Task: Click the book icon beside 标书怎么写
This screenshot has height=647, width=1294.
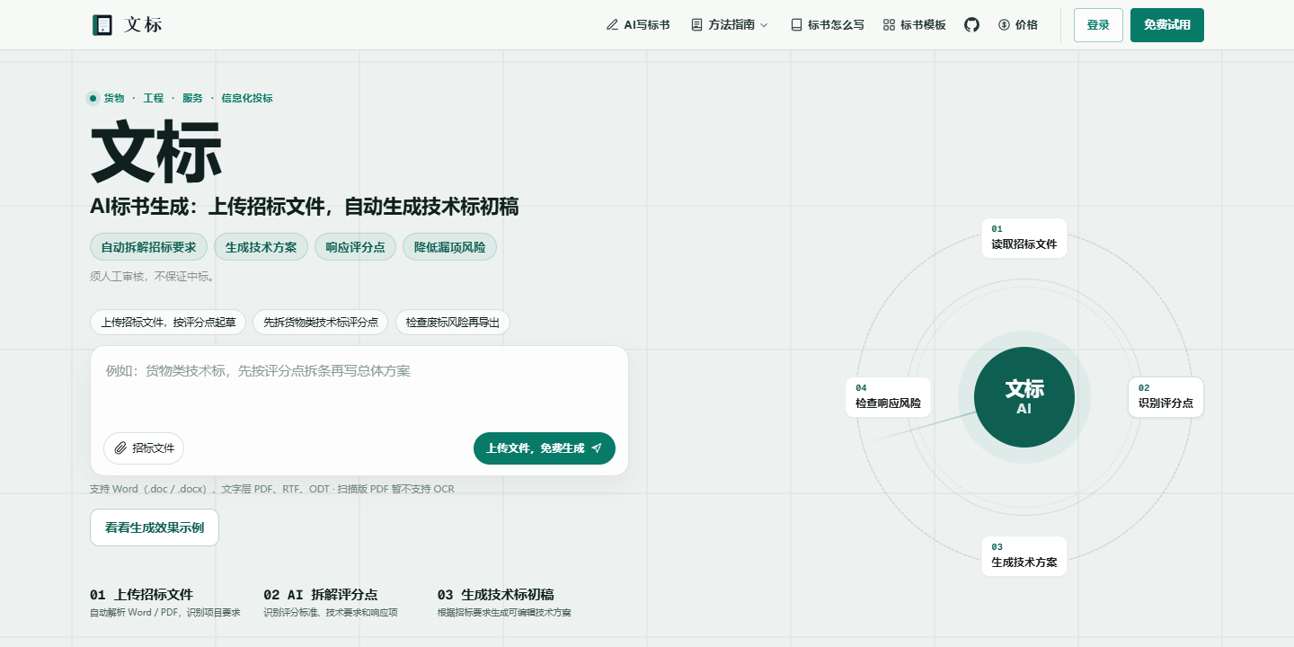Action: tap(796, 25)
